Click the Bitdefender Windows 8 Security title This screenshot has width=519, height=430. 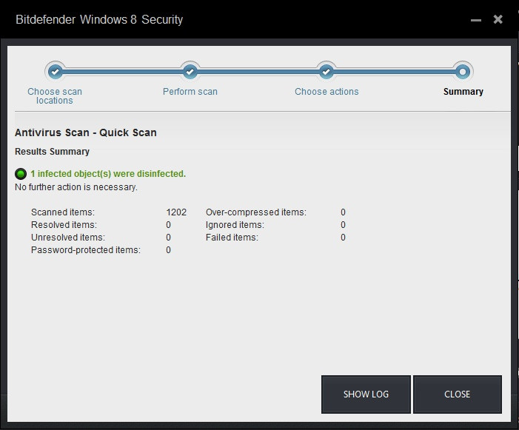99,19
